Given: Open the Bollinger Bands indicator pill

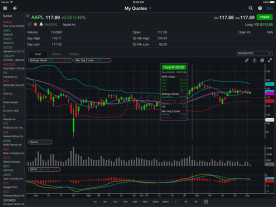Looking at the screenshot, I should coord(50,60).
